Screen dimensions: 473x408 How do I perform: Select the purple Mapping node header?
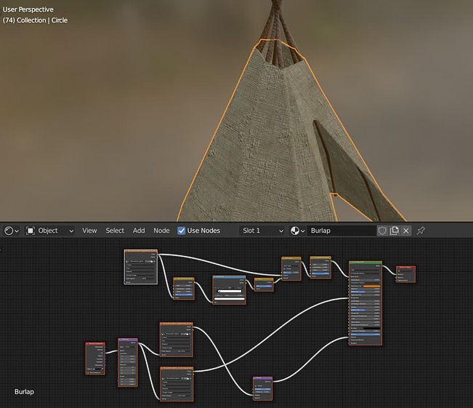click(x=128, y=340)
